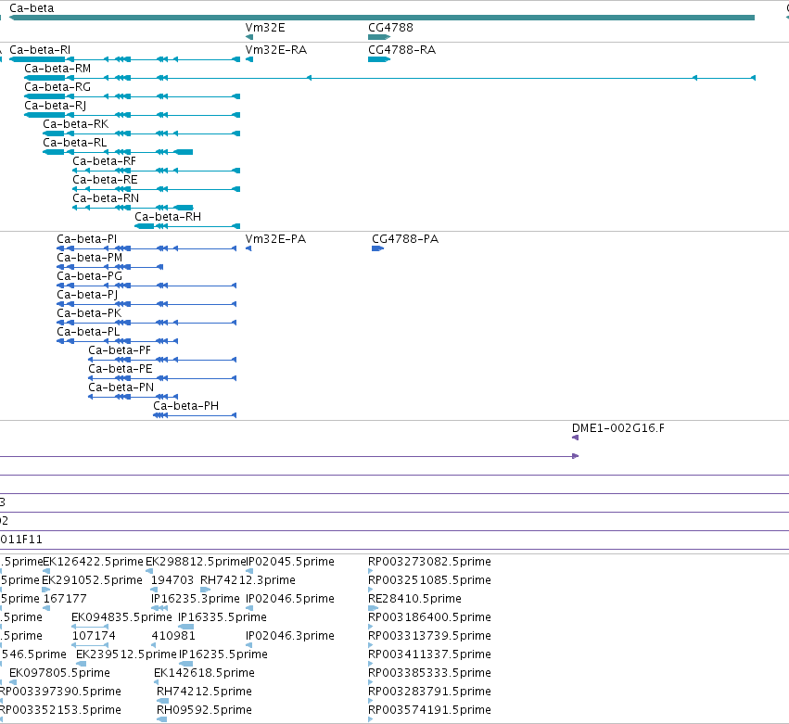Select the Ca-beta-PM protein label
The image size is (789, 724).
(x=90, y=258)
